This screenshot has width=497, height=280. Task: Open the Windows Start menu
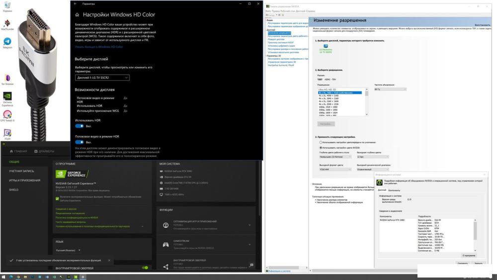point(3,277)
